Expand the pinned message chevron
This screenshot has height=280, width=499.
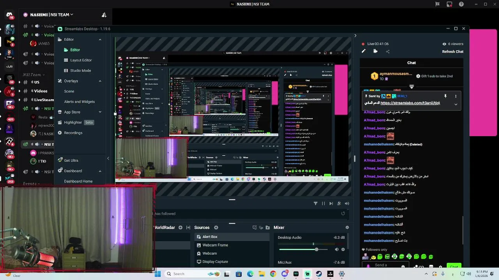point(456,104)
